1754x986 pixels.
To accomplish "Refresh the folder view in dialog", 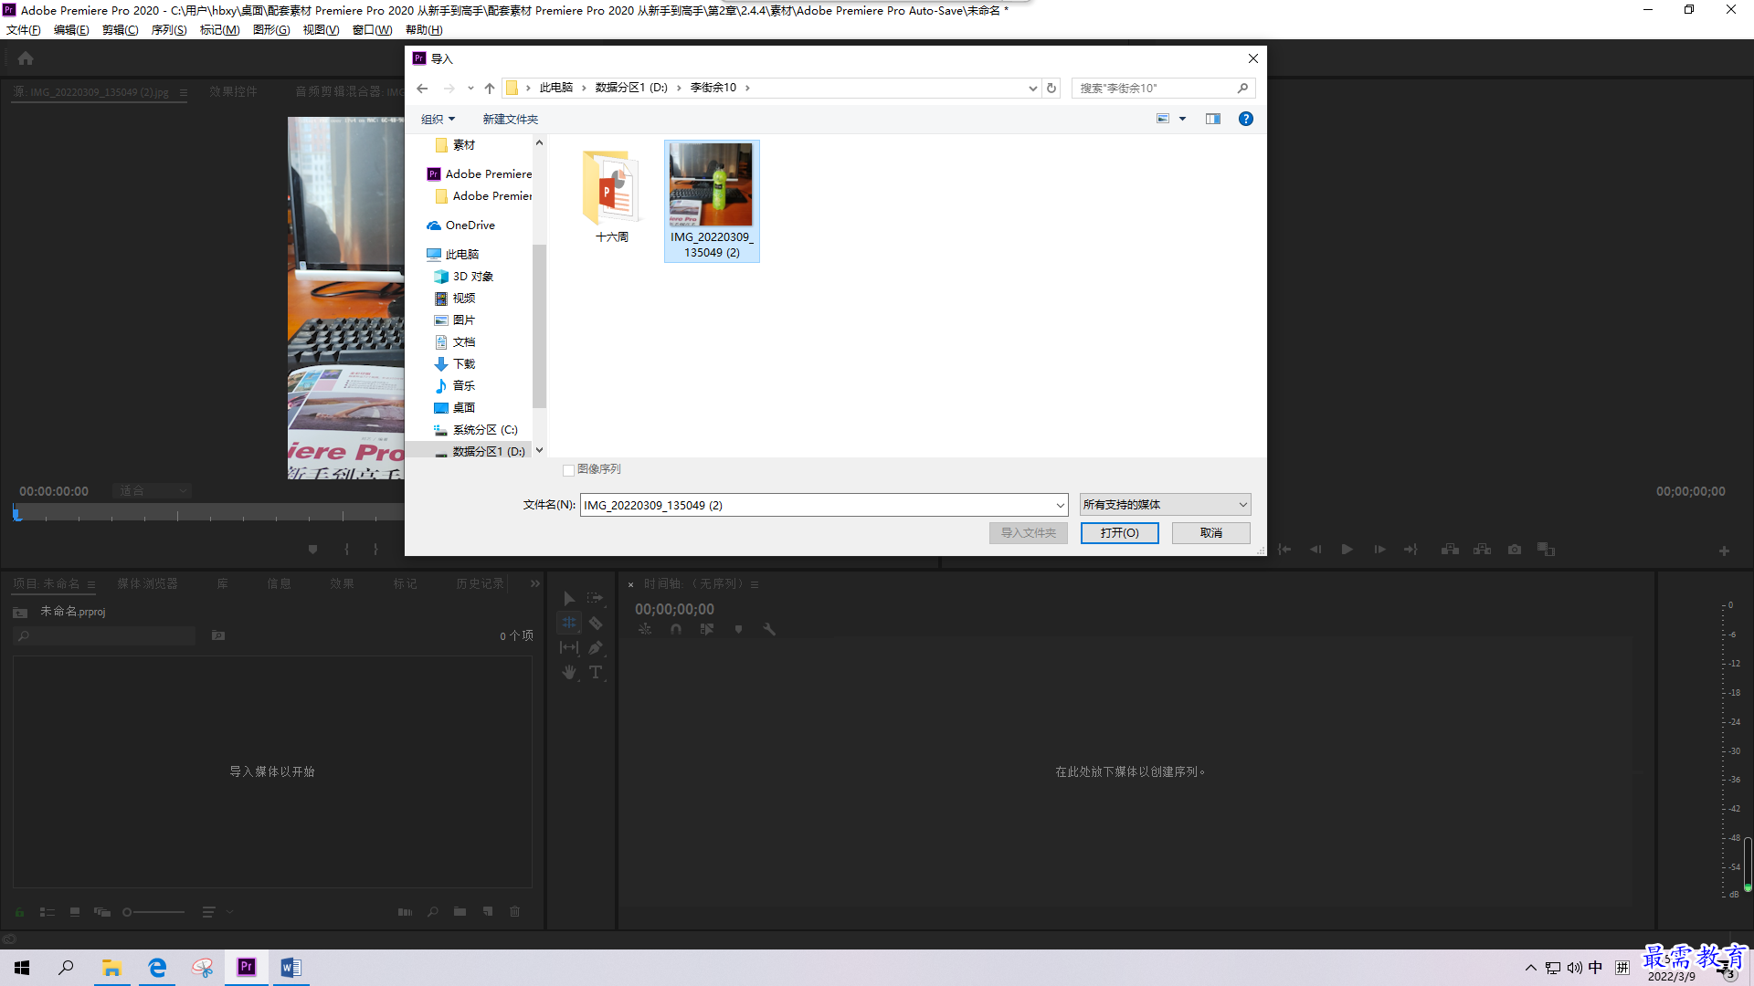I will click(1051, 88).
